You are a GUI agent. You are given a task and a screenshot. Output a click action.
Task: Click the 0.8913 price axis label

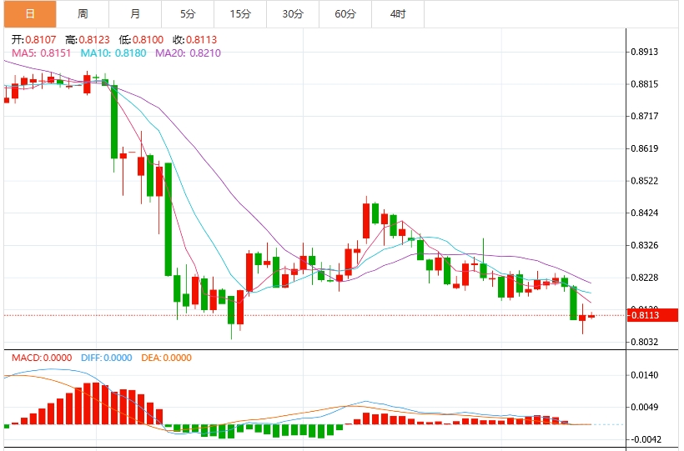pyautogui.click(x=645, y=52)
